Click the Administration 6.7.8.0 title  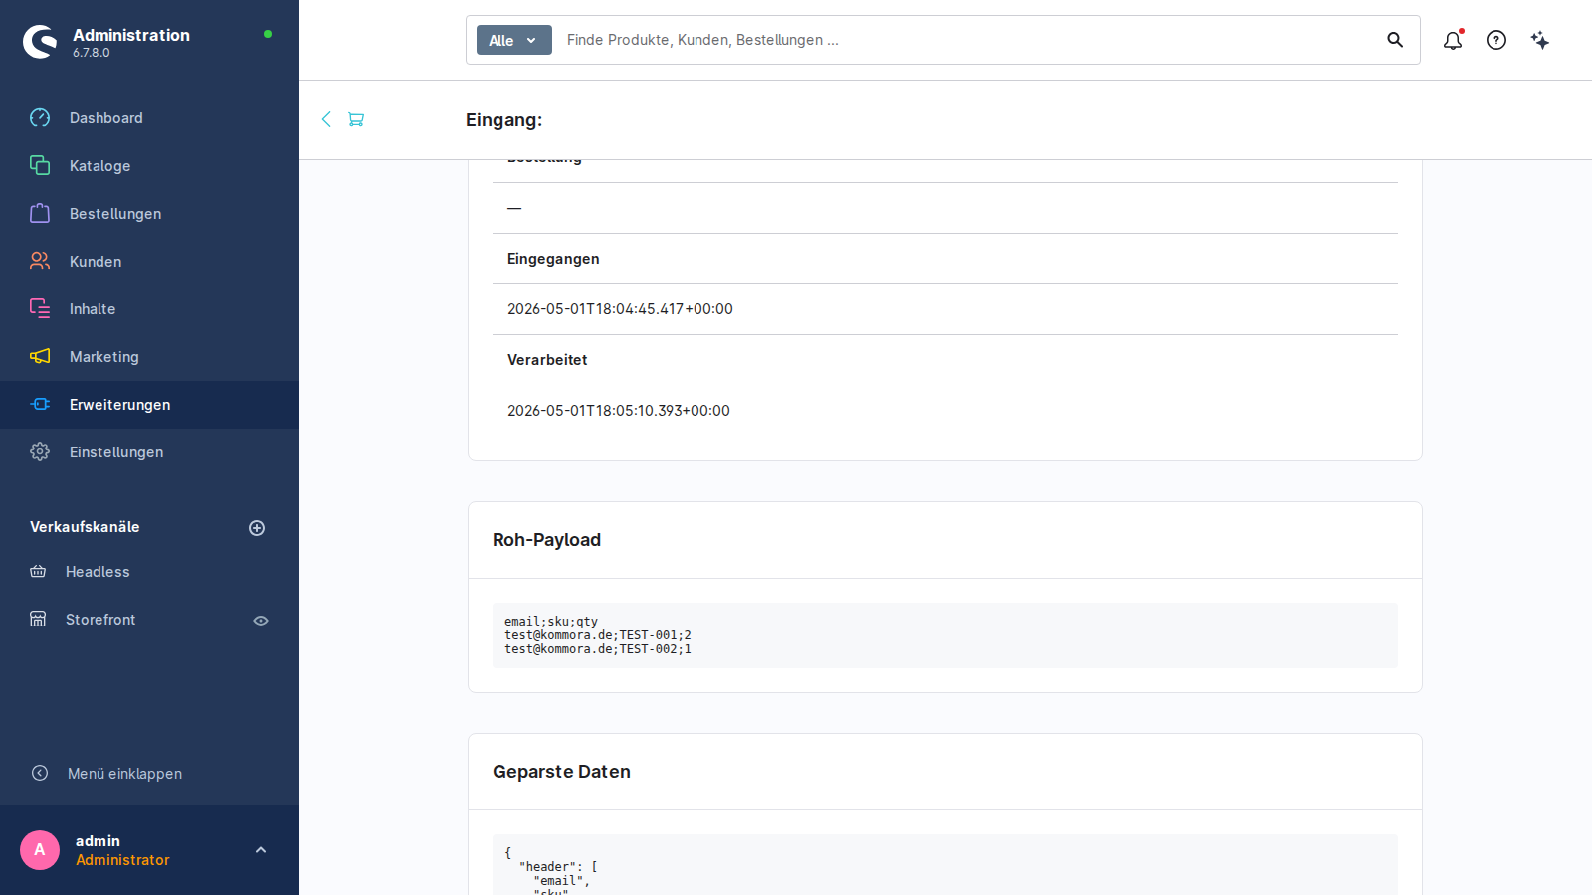(131, 42)
